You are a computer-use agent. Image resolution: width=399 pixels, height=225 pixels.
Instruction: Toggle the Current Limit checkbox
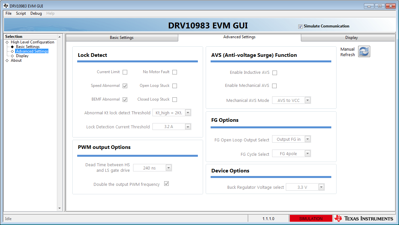point(125,72)
